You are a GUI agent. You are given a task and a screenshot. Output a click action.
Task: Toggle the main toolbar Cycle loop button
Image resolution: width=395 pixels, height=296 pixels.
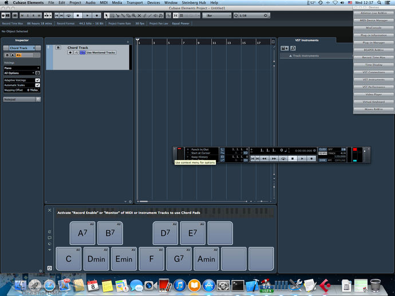pyautogui.click(x=69, y=15)
